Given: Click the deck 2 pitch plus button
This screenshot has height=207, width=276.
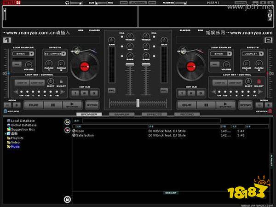Looking at the screenshot, I should tap(269, 105).
